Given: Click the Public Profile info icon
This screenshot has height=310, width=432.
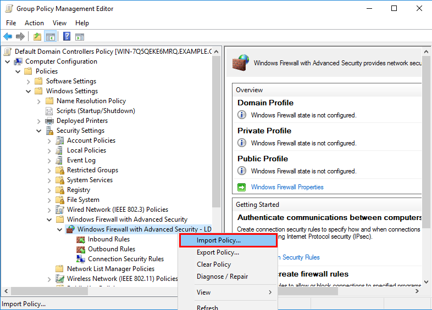Looking at the screenshot, I should (x=242, y=171).
